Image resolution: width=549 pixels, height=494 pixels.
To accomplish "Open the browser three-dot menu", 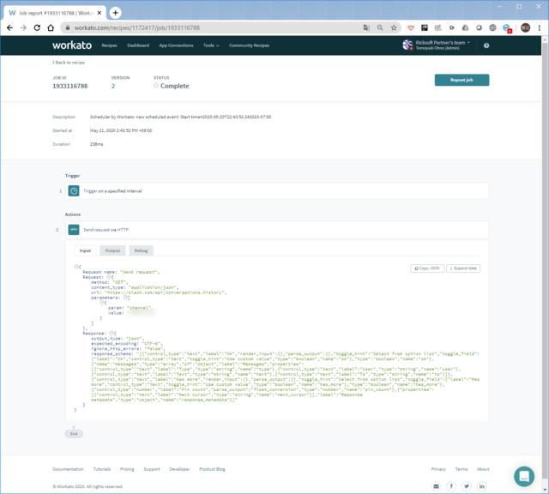I will (x=540, y=27).
